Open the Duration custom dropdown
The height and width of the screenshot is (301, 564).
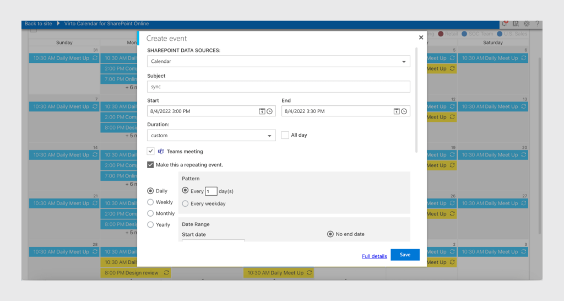211,136
